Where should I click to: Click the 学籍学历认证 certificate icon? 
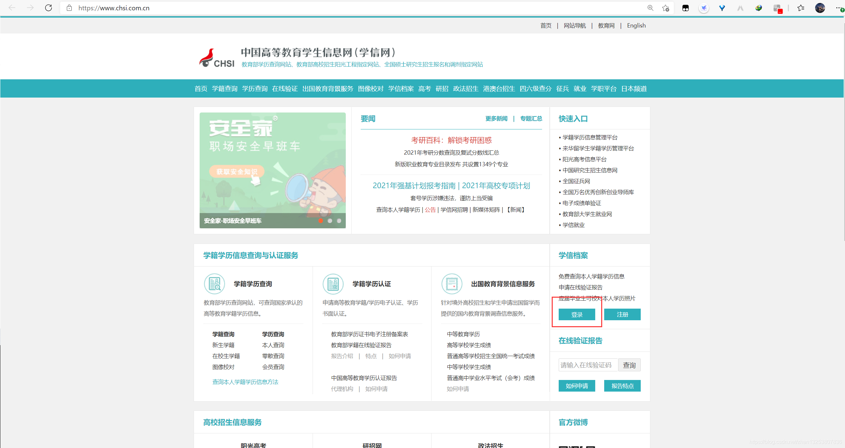[333, 284]
